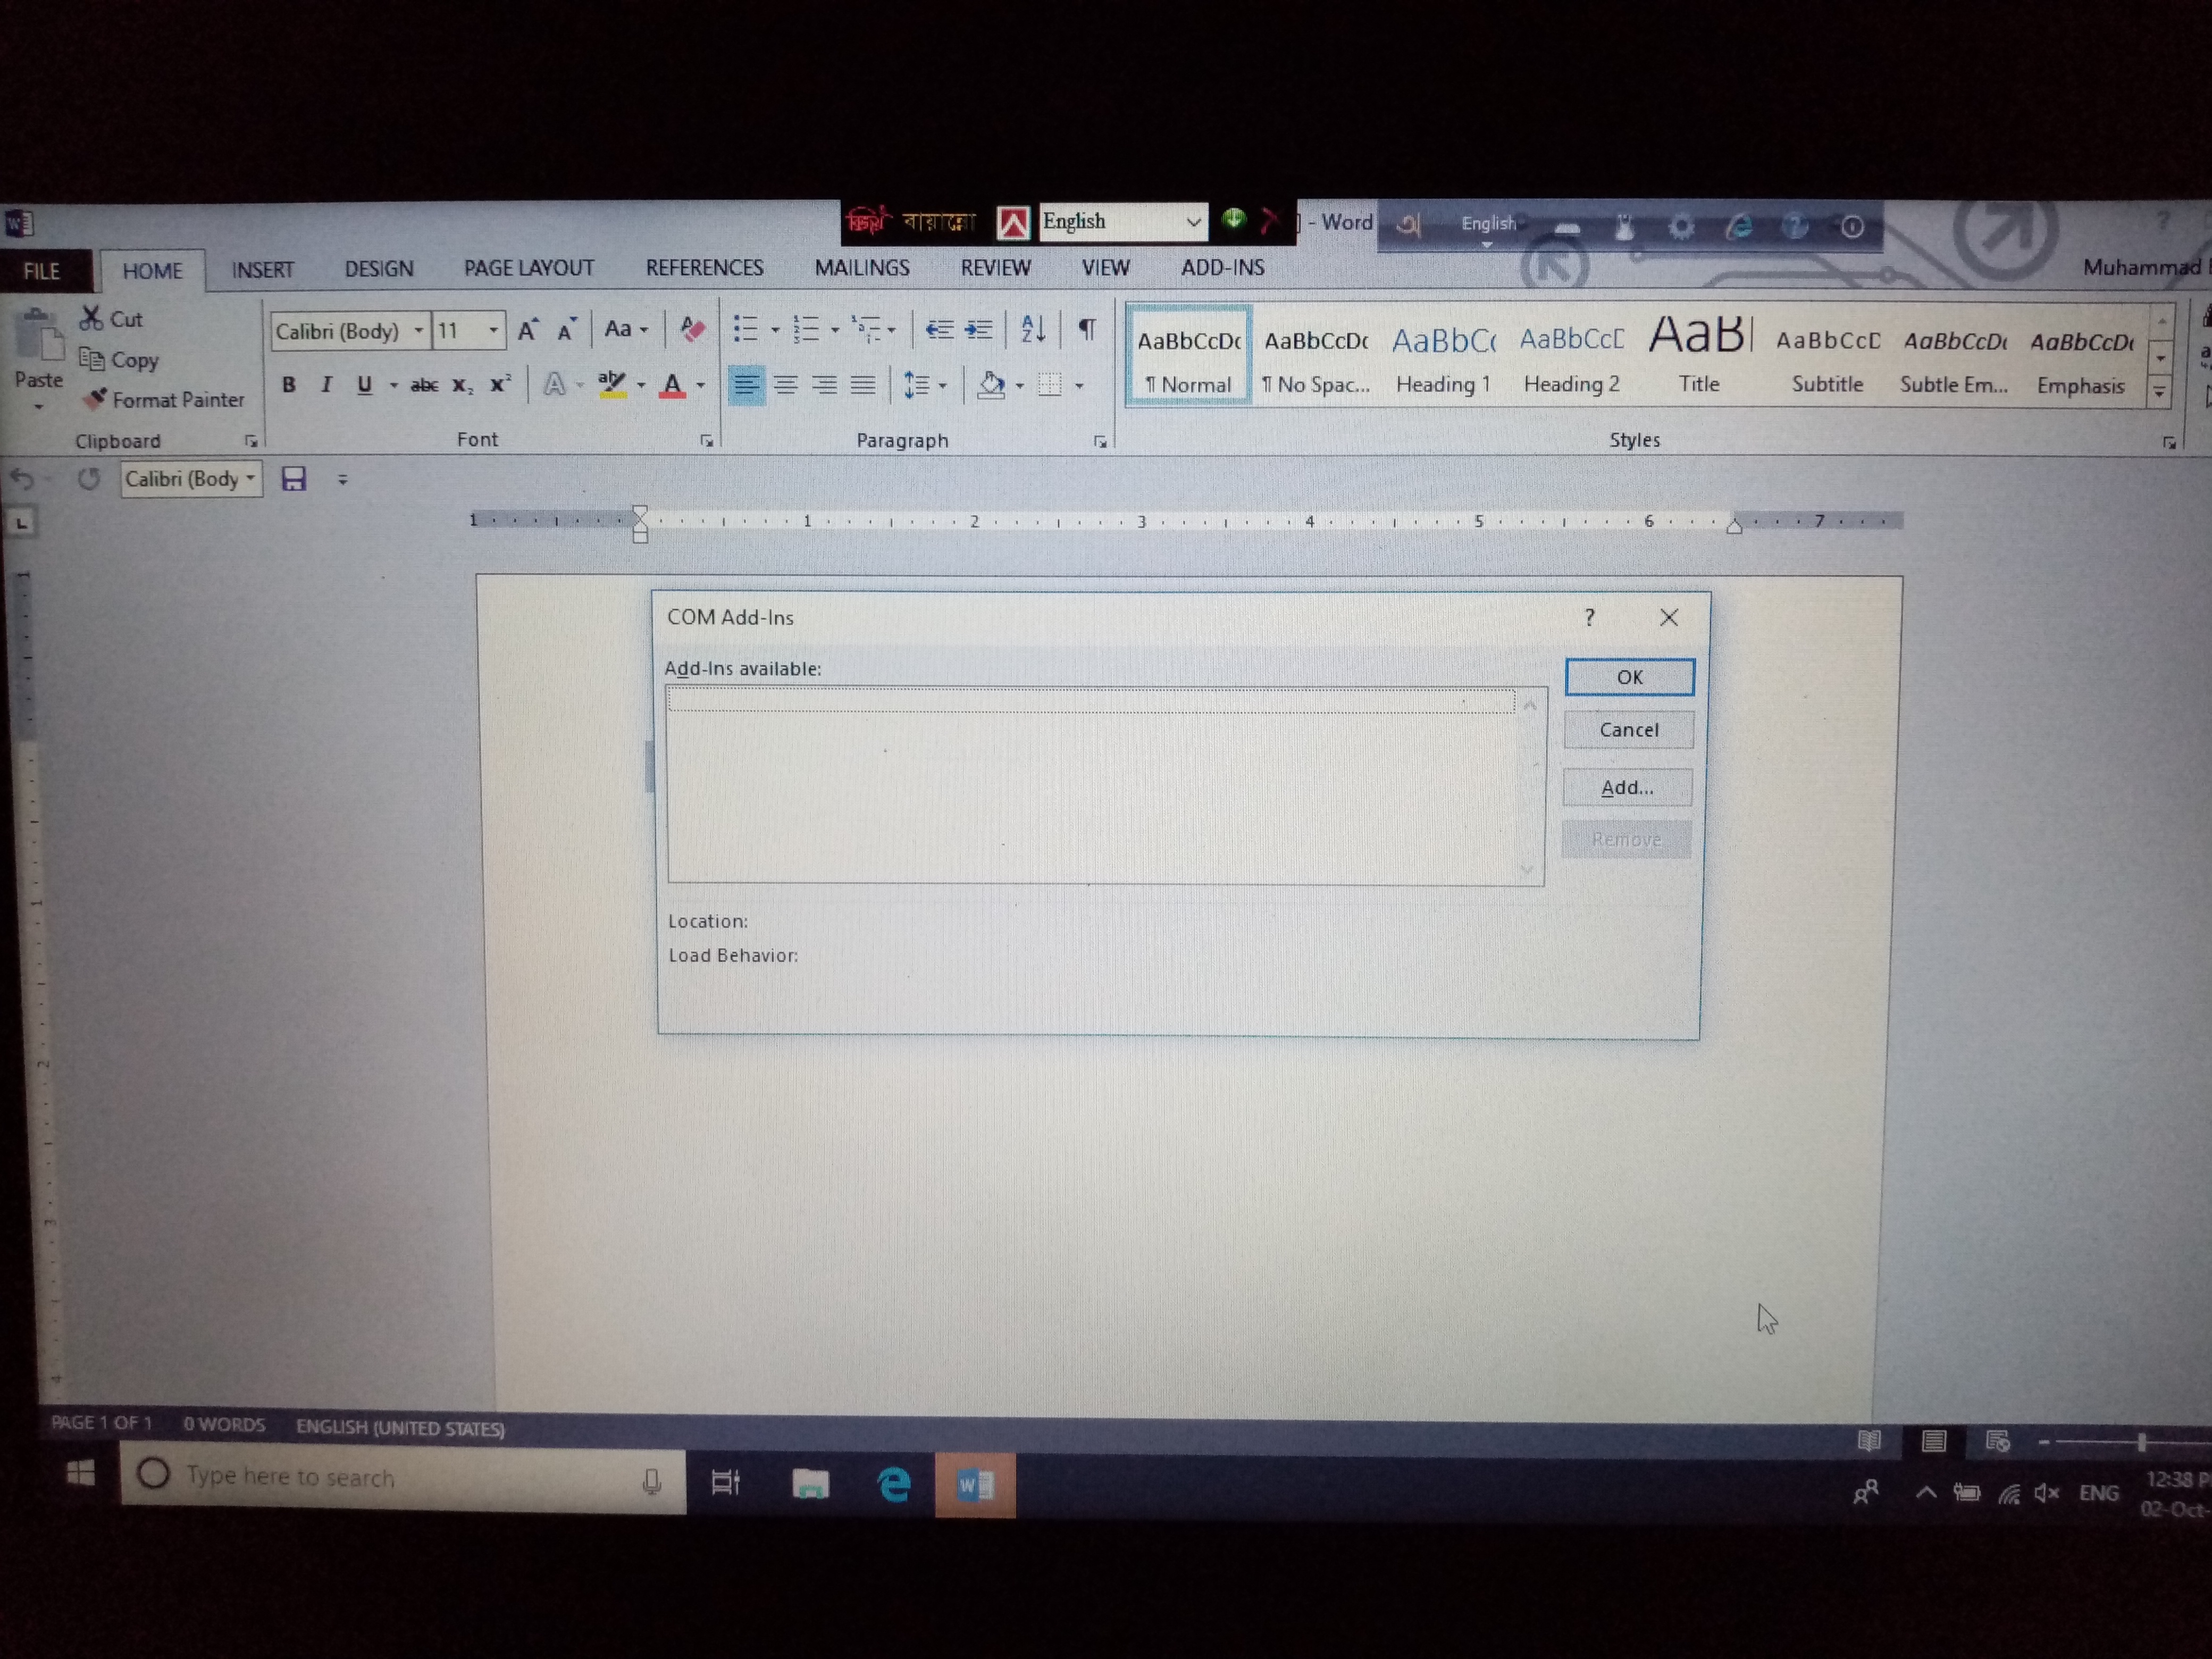Click the Grow Font icon
The height and width of the screenshot is (1659, 2212).
527,330
